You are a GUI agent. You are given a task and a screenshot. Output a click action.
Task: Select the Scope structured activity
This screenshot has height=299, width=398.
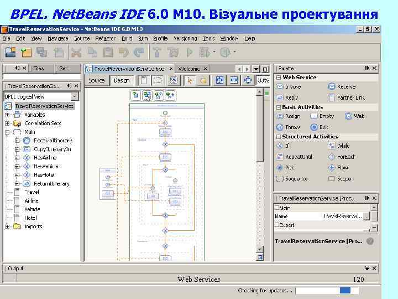tap(339, 179)
